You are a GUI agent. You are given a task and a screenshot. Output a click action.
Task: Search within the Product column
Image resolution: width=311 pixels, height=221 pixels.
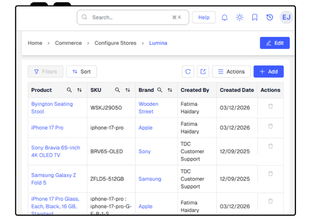coord(69,90)
